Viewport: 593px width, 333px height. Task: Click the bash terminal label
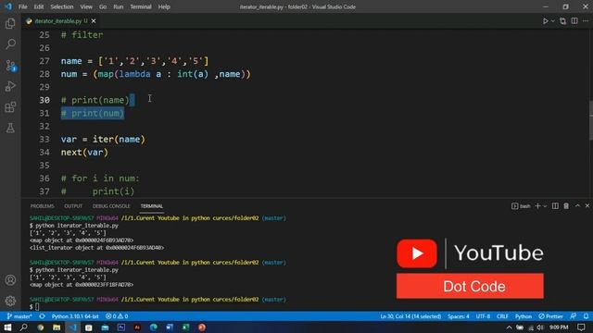pos(521,206)
